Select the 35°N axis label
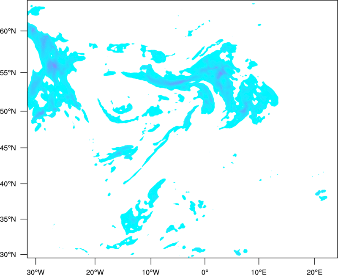The image size is (338, 275). pos(8,219)
